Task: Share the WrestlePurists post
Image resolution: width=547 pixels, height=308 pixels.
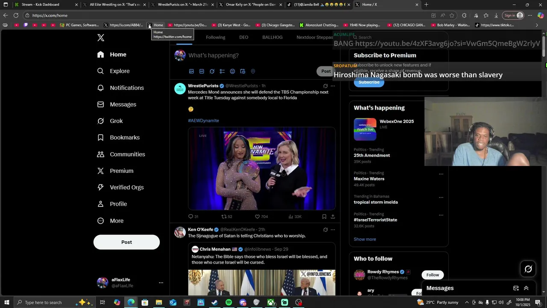Action: click(333, 216)
